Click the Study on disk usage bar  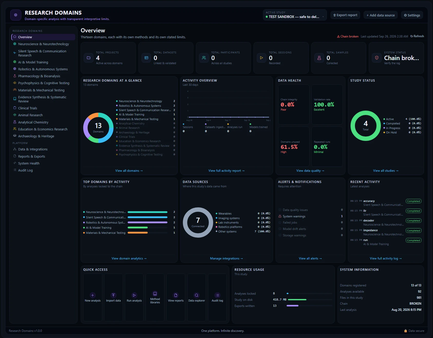[309, 300]
